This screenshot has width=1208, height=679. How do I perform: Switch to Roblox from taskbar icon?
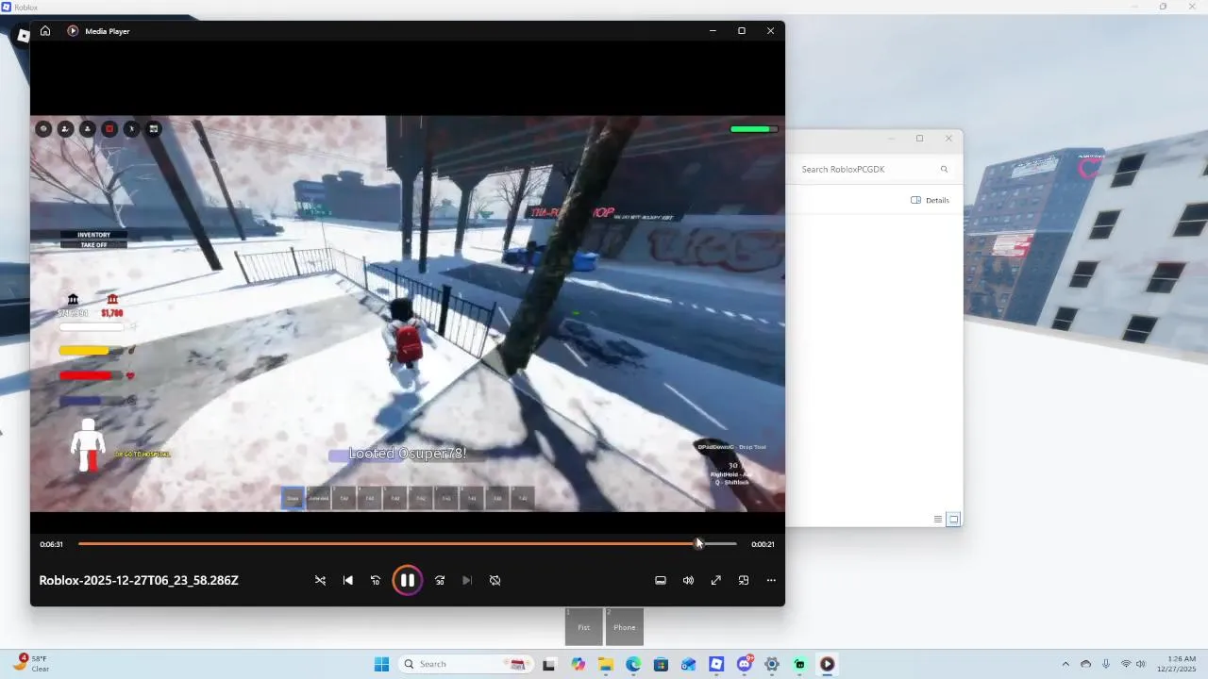[716, 664]
